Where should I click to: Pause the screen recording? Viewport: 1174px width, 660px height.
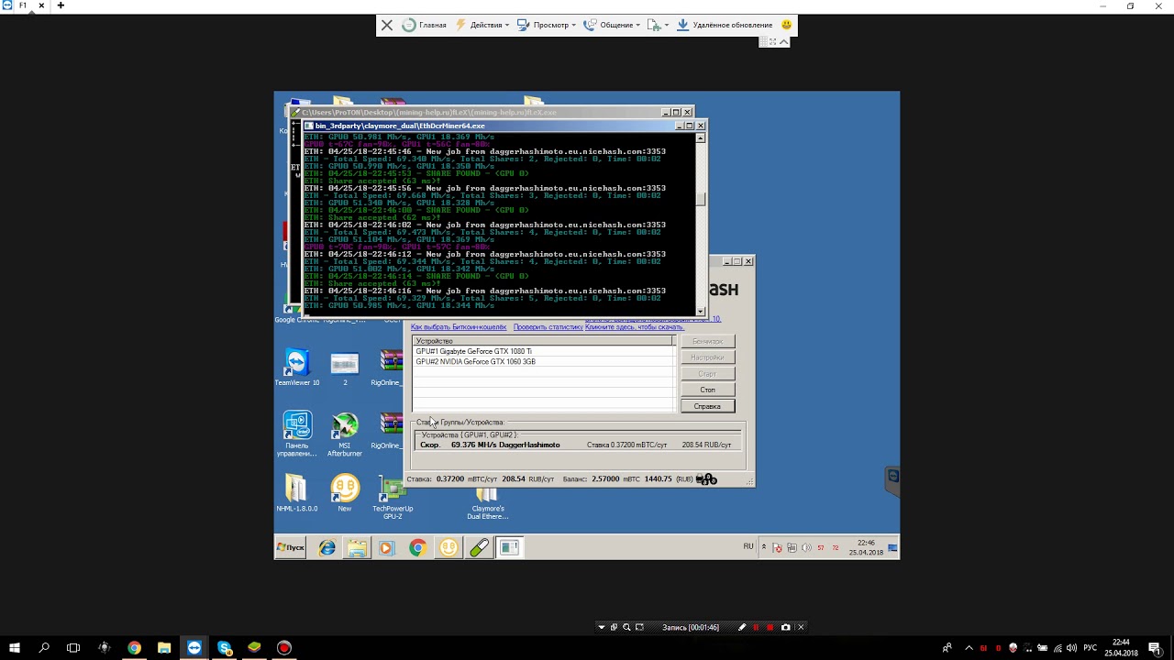tap(756, 628)
